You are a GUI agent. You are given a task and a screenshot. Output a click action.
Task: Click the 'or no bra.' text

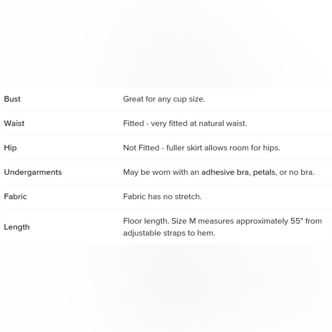tap(297, 172)
